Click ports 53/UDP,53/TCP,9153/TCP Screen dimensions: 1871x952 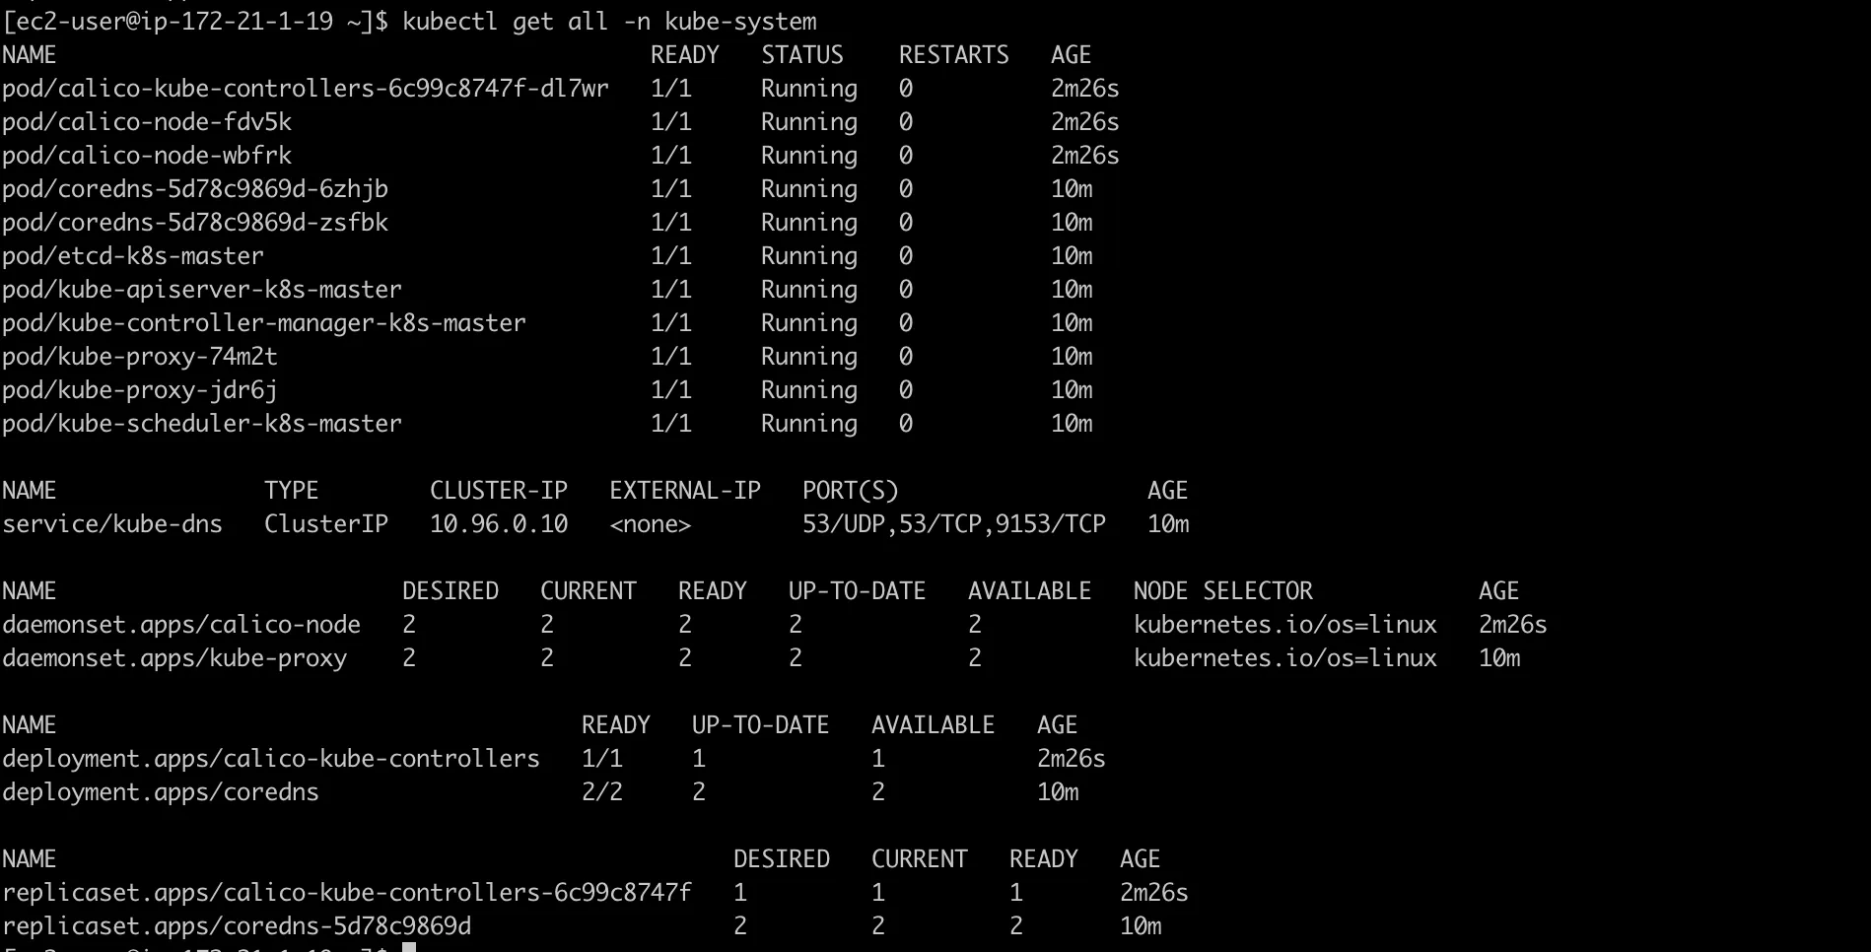[954, 524]
